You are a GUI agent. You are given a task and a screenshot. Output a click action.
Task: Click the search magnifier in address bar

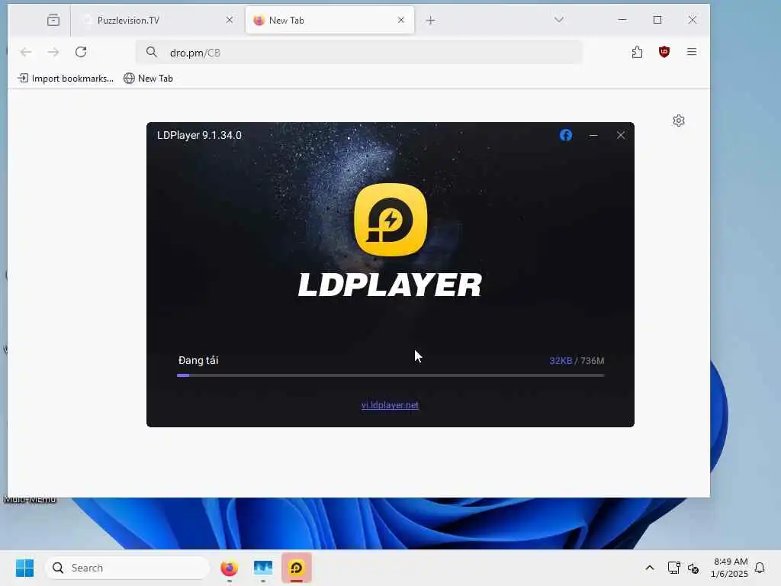click(152, 52)
